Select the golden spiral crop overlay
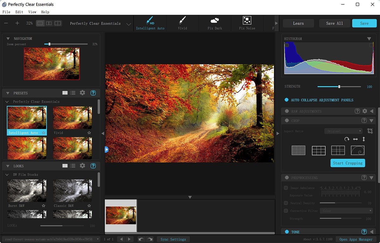380x243 pixels. [x=358, y=150]
